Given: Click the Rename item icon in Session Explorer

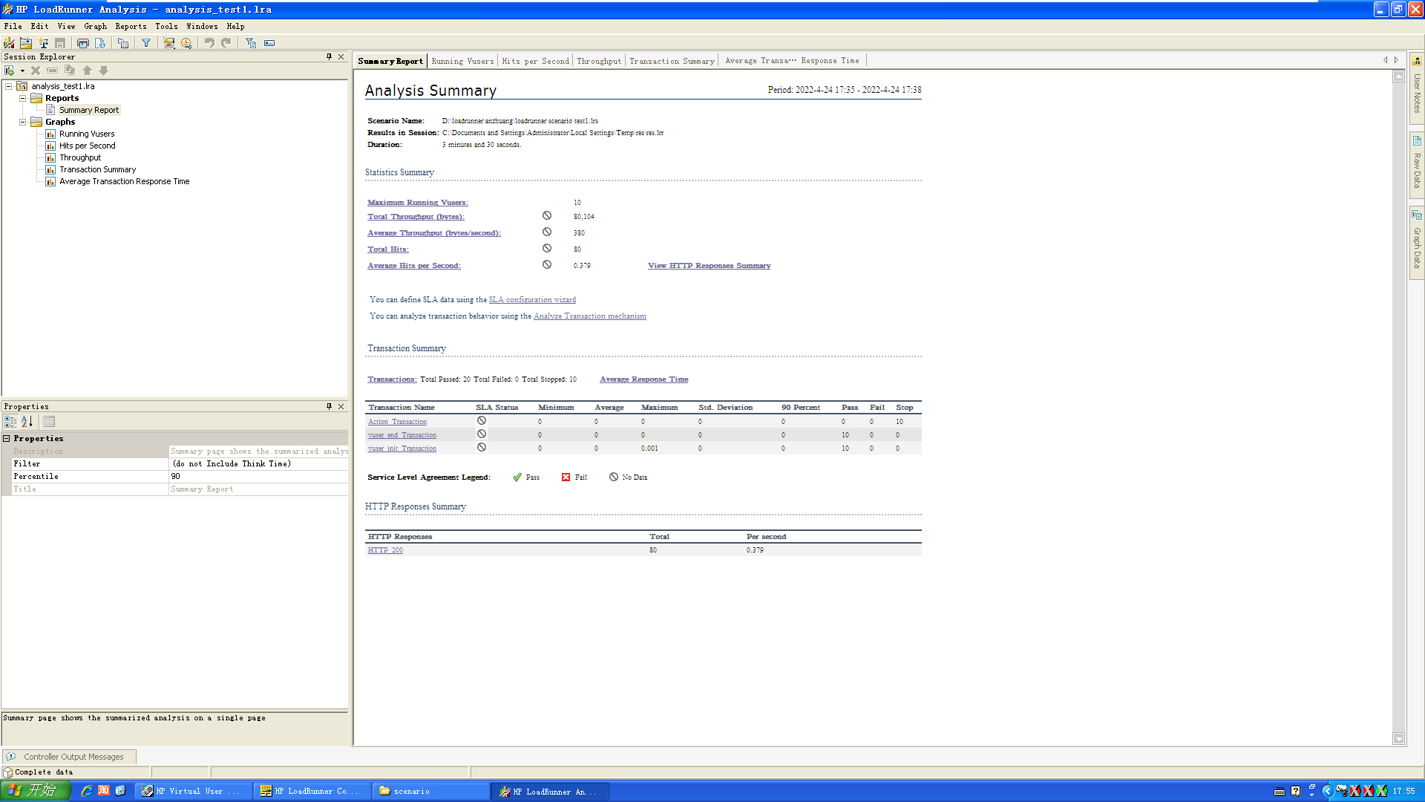Looking at the screenshot, I should tap(52, 71).
